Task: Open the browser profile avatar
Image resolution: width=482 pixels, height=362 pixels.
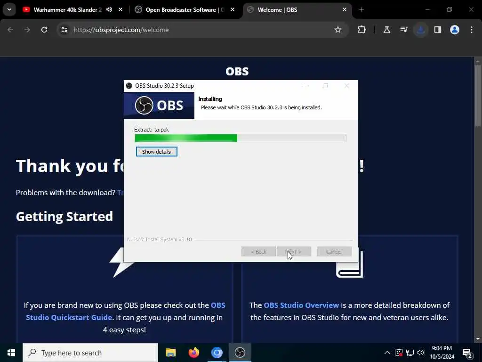Action: [x=455, y=30]
